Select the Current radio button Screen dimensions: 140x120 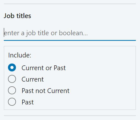[12, 79]
